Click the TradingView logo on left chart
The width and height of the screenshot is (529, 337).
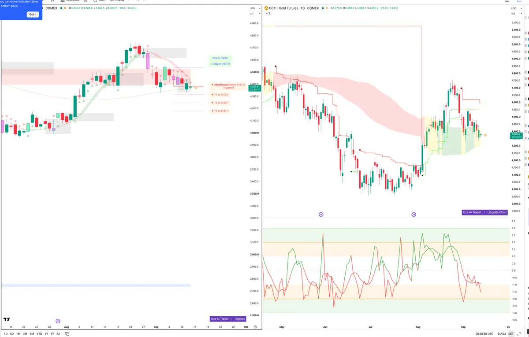(7, 319)
